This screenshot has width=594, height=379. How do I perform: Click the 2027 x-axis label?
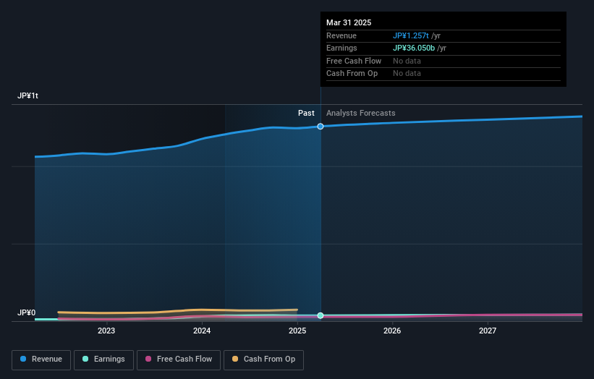coord(488,331)
